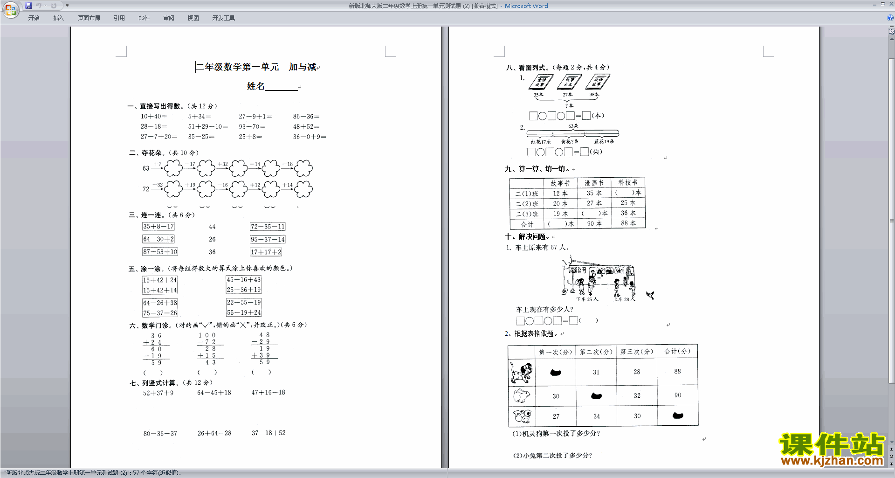895x478 pixels.
Task: Click heading 六、数学门诊
Action: tap(149, 325)
